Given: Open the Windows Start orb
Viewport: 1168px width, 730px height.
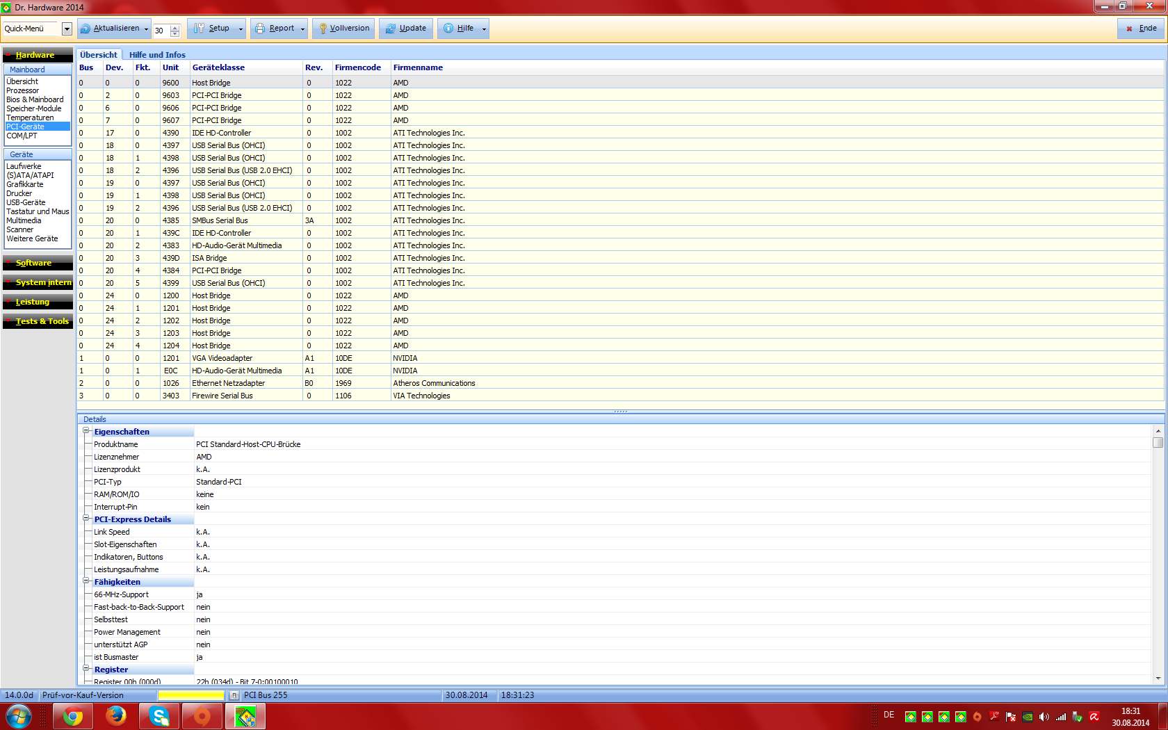Looking at the screenshot, I should 18,716.
